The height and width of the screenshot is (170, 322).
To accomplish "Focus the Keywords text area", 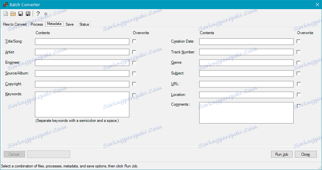I will point(82,104).
